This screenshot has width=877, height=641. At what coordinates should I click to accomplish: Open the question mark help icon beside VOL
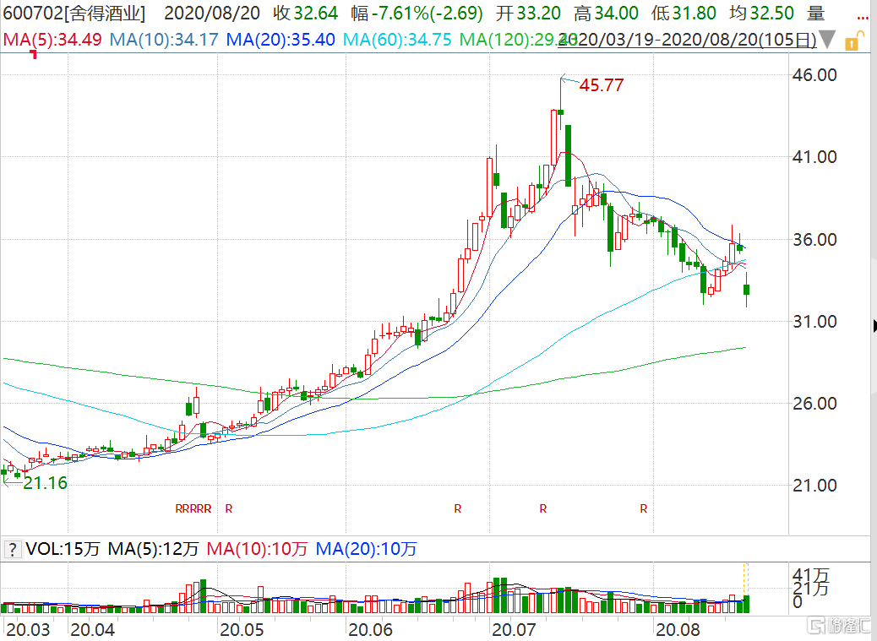13,549
